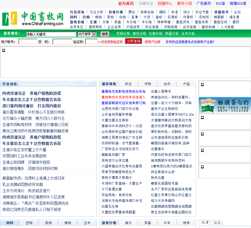This screenshot has width=251, height=228.
Task: Switch to the 企业 tab
Action: point(217,223)
